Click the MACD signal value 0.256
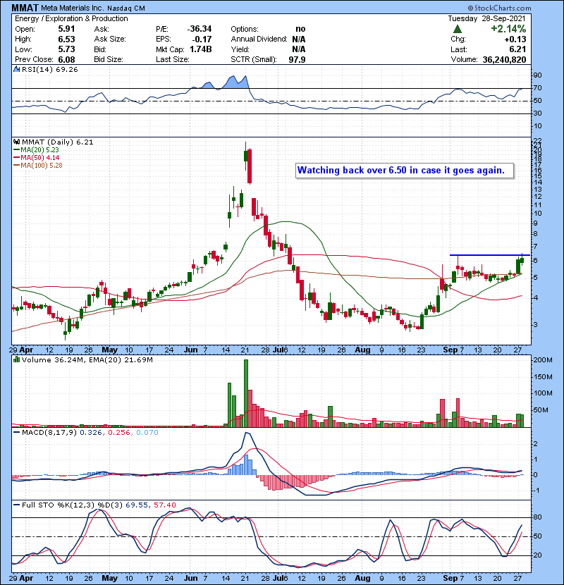 pos(119,433)
